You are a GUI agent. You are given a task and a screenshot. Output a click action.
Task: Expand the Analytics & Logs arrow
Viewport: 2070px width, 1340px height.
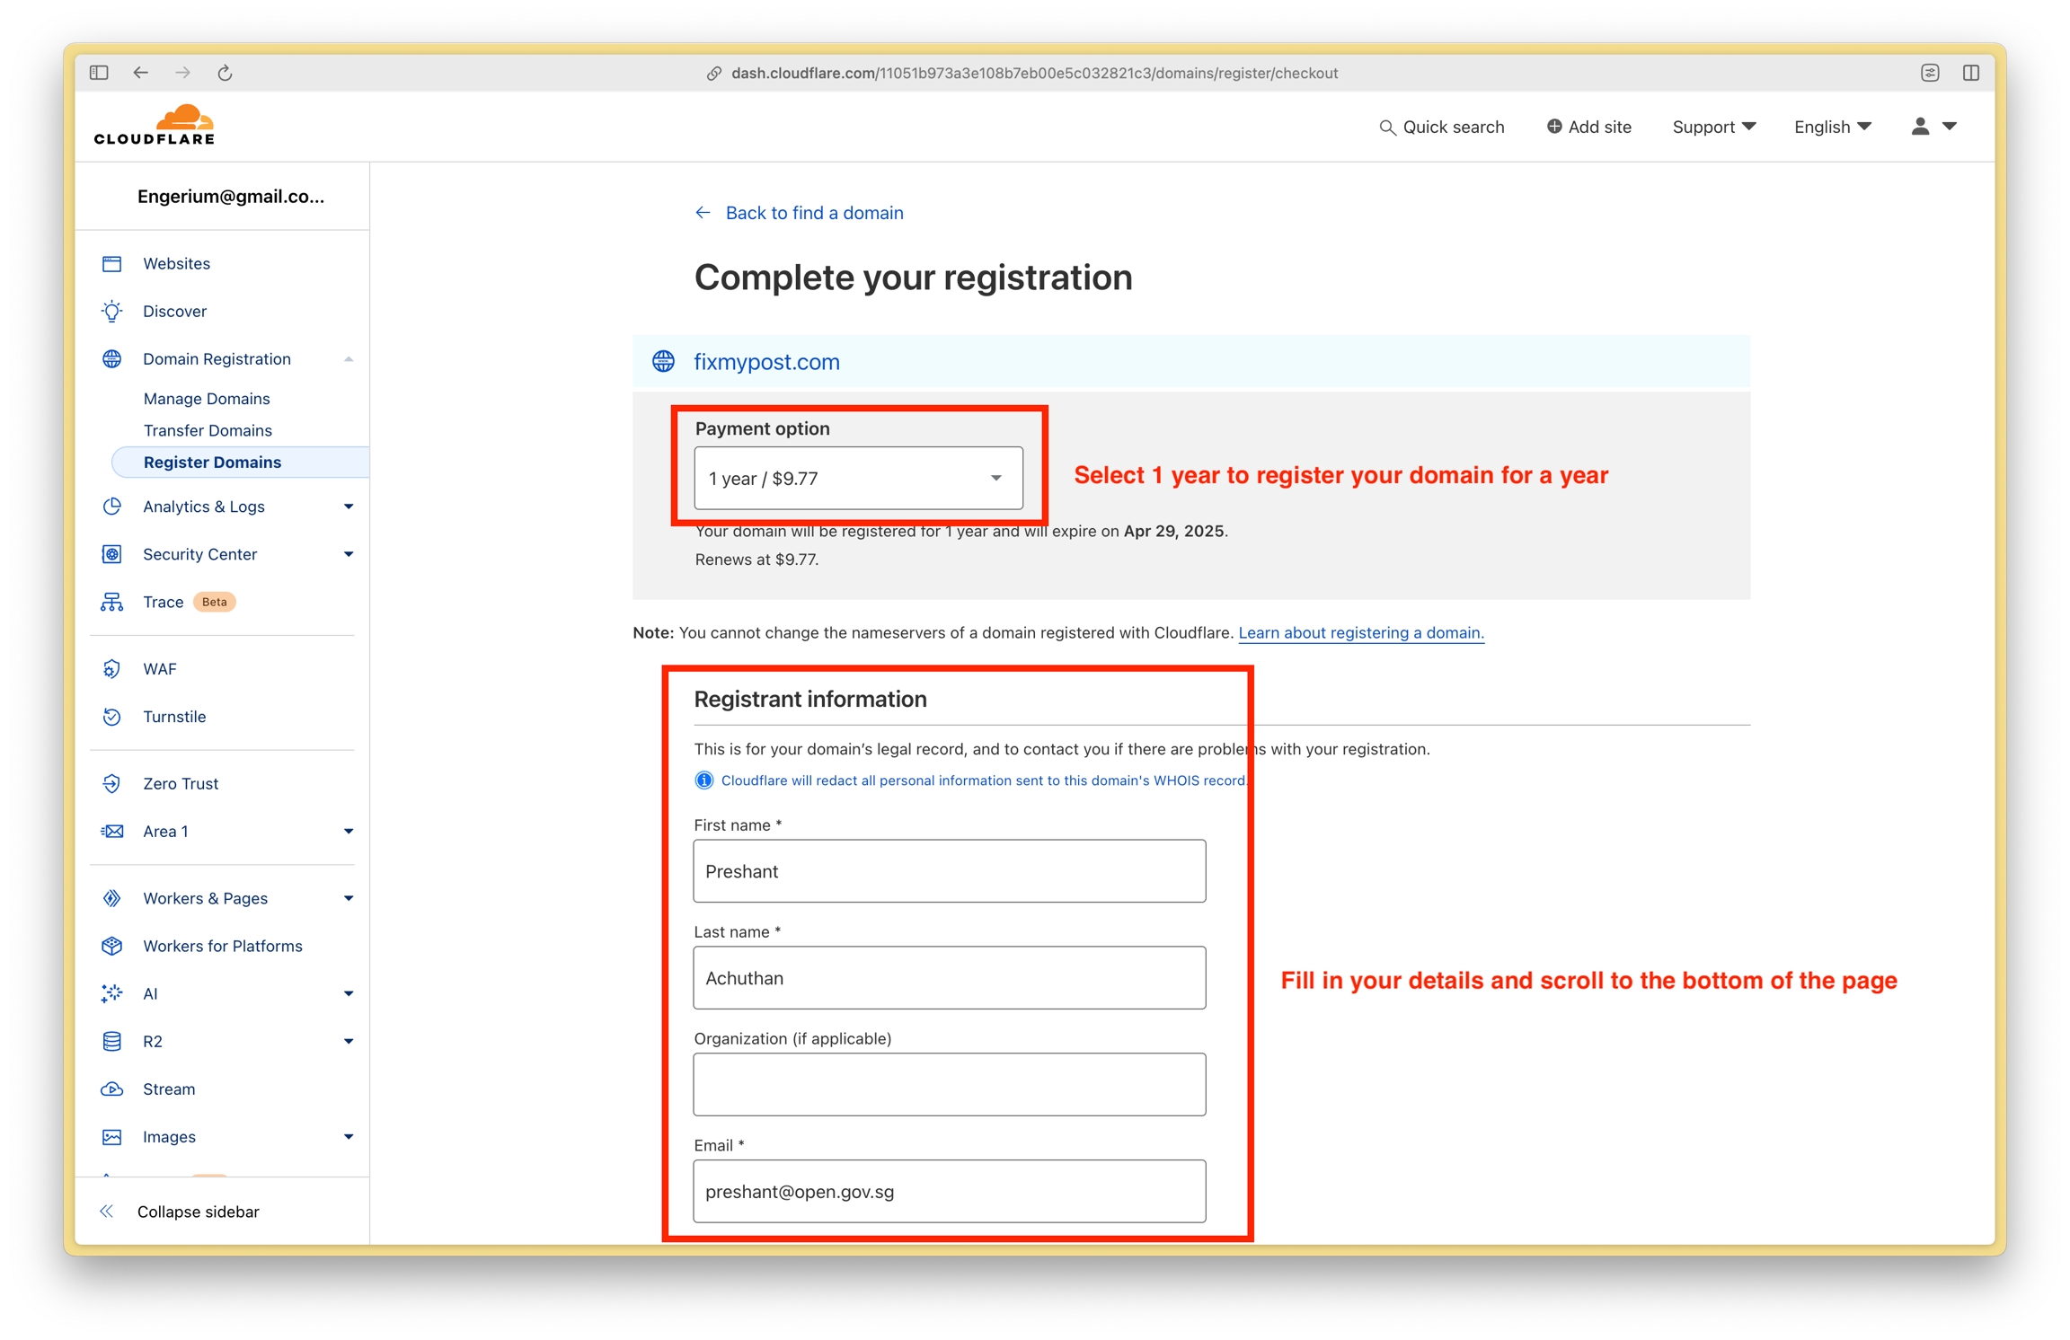349,507
